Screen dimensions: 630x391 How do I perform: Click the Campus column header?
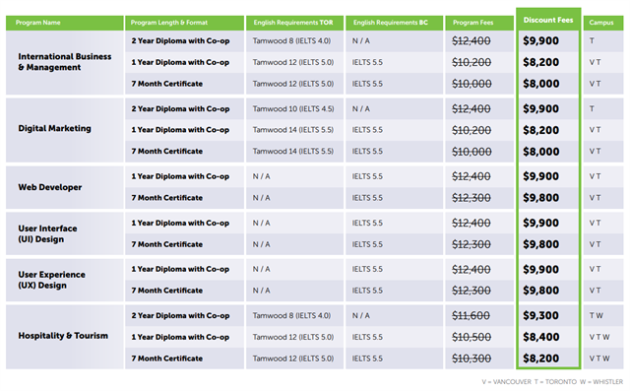[x=603, y=23]
